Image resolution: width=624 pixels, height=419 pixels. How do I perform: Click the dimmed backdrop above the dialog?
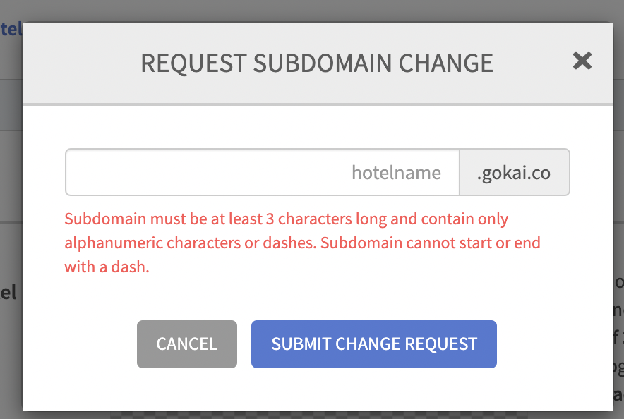click(318, 10)
